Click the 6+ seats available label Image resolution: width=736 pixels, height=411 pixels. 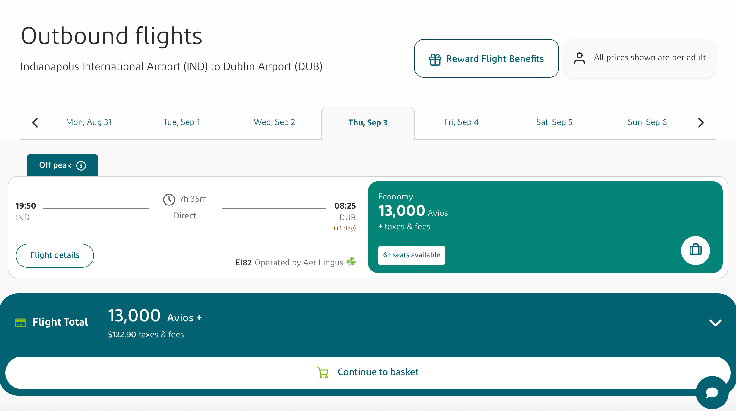click(x=411, y=255)
